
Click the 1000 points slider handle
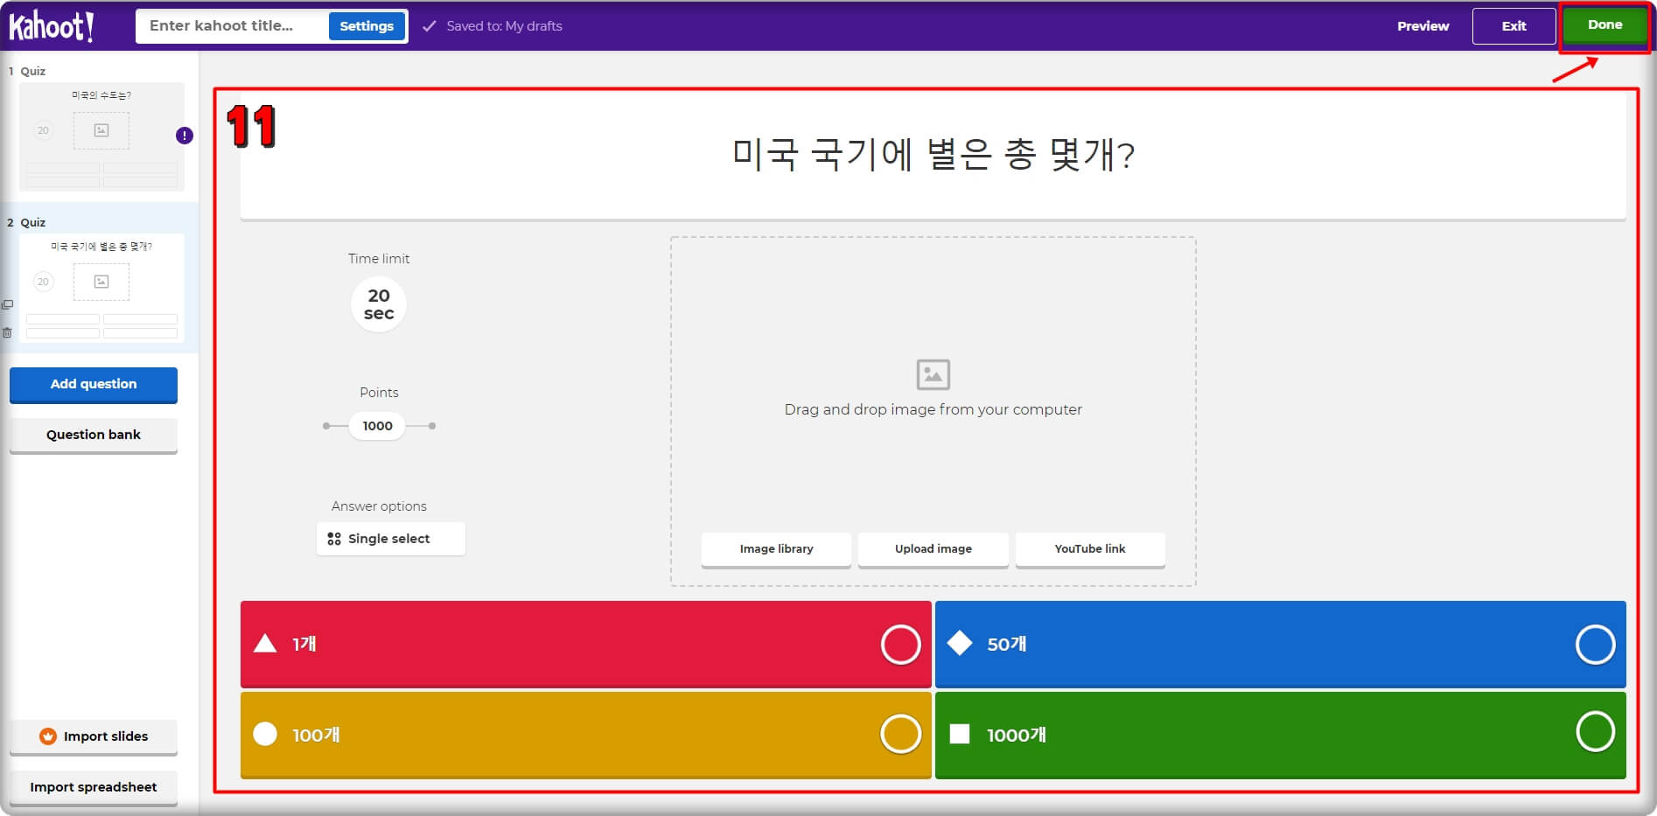coord(377,426)
